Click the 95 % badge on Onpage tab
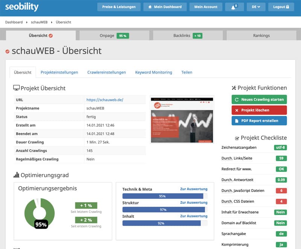Viewport: 301px width, 249px height. [x=123, y=36]
